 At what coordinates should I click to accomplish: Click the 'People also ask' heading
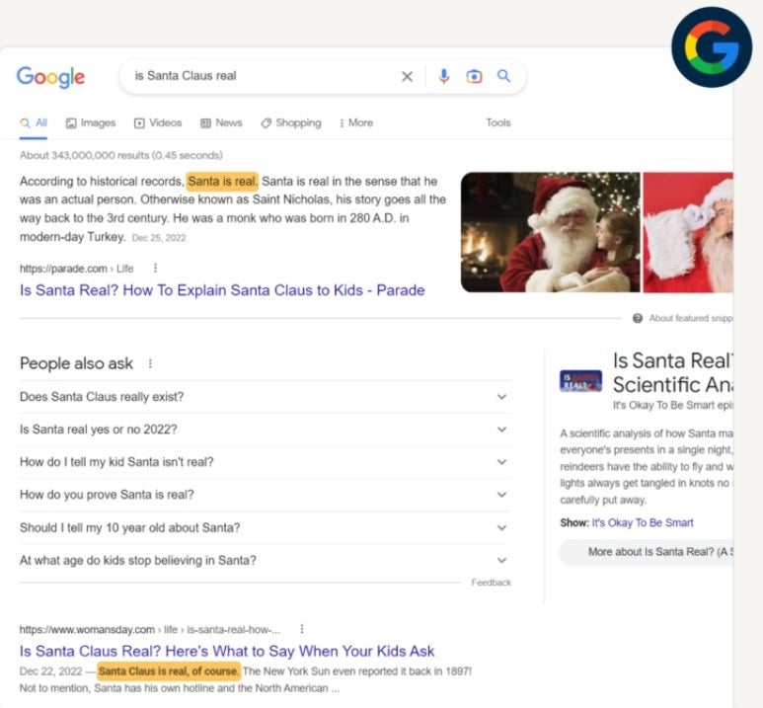coord(76,363)
